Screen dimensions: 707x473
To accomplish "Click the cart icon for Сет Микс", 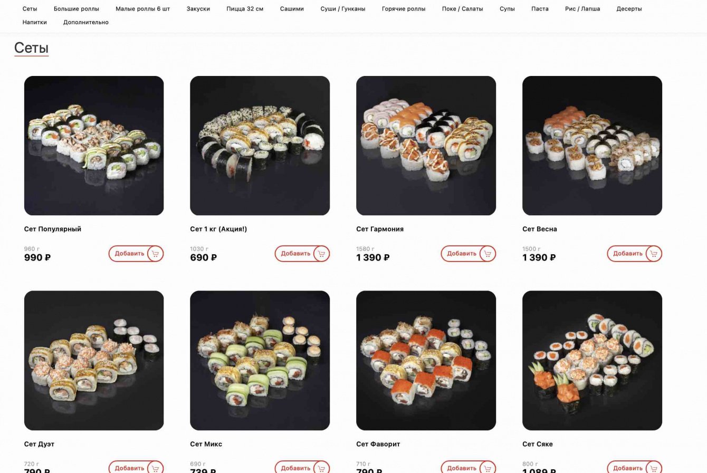I will coord(321,468).
